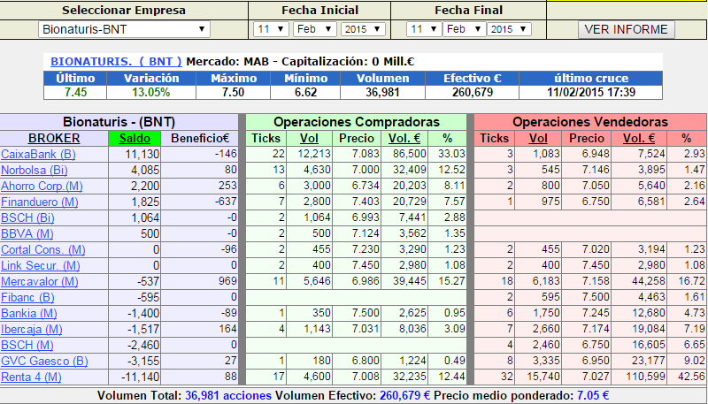Click the Beneficio€ column header
Screen dimensions: 708x404
(x=200, y=139)
